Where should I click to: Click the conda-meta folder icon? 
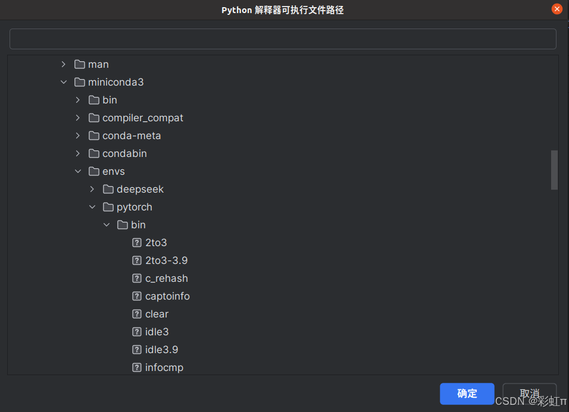(94, 136)
